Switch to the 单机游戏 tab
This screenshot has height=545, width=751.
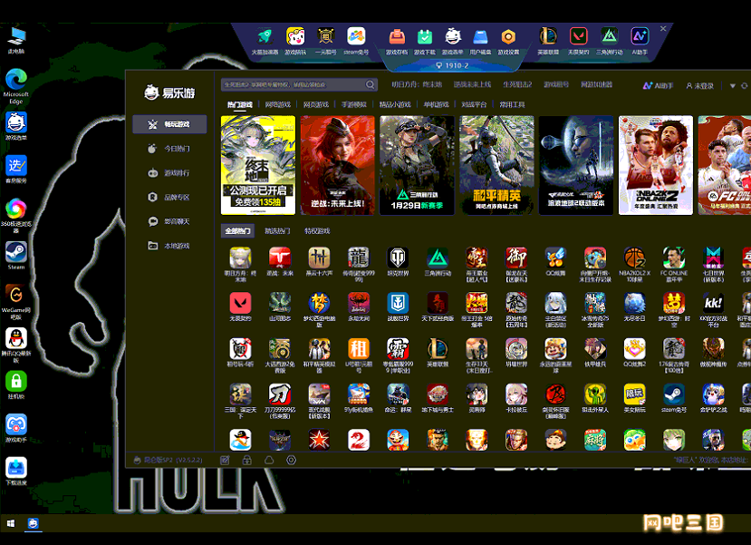pyautogui.click(x=437, y=104)
